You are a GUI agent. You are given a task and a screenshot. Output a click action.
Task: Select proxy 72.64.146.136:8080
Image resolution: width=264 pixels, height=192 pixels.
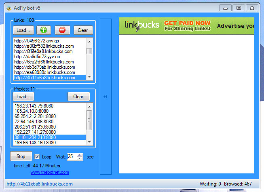[50, 122]
